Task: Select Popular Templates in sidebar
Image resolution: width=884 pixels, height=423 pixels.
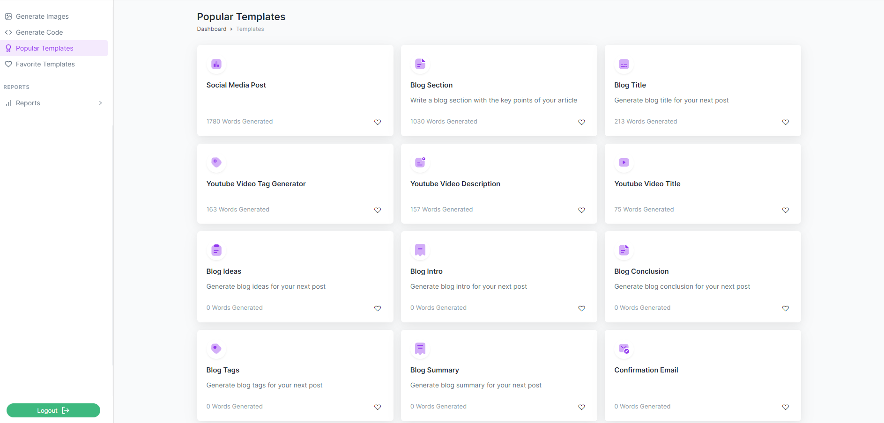Action: [45, 48]
